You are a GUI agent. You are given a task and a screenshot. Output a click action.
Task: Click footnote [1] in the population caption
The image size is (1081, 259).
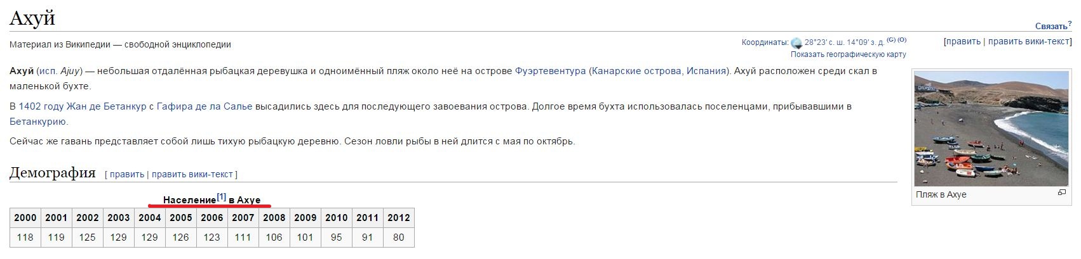[x=221, y=198]
